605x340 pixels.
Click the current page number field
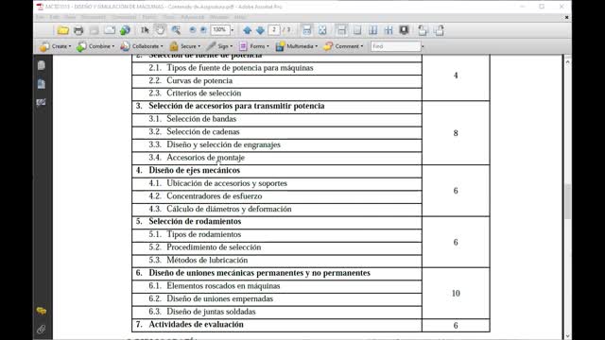coord(274,30)
